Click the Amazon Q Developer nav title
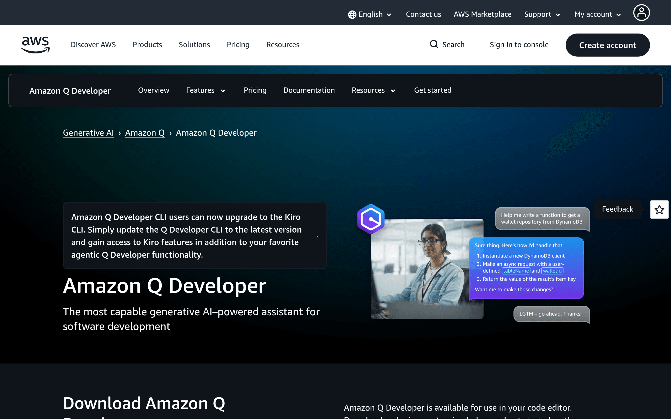Viewport: 671px width, 419px height. click(70, 91)
